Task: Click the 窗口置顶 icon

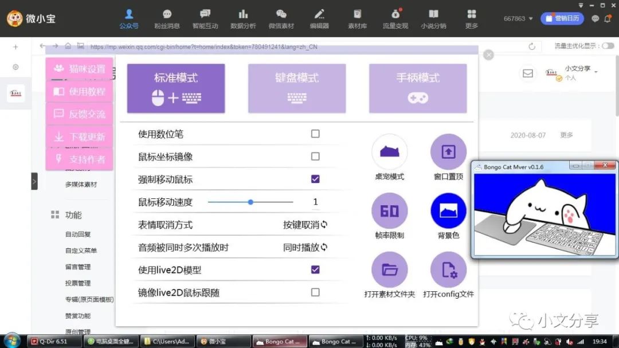Action: pyautogui.click(x=448, y=152)
